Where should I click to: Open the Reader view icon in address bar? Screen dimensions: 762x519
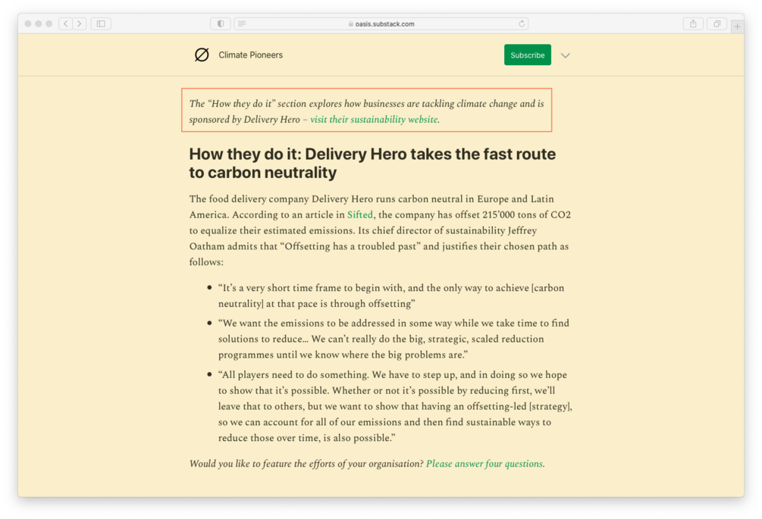(x=242, y=23)
